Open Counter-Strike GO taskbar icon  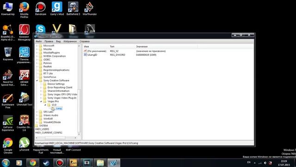tap(73, 163)
